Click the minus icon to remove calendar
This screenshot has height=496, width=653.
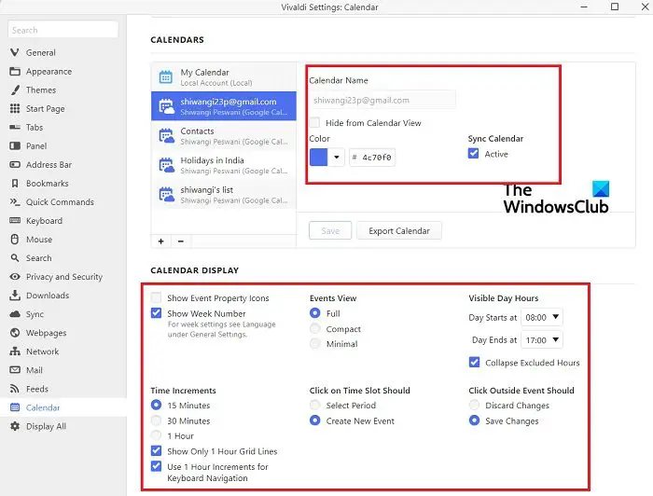coord(181,241)
